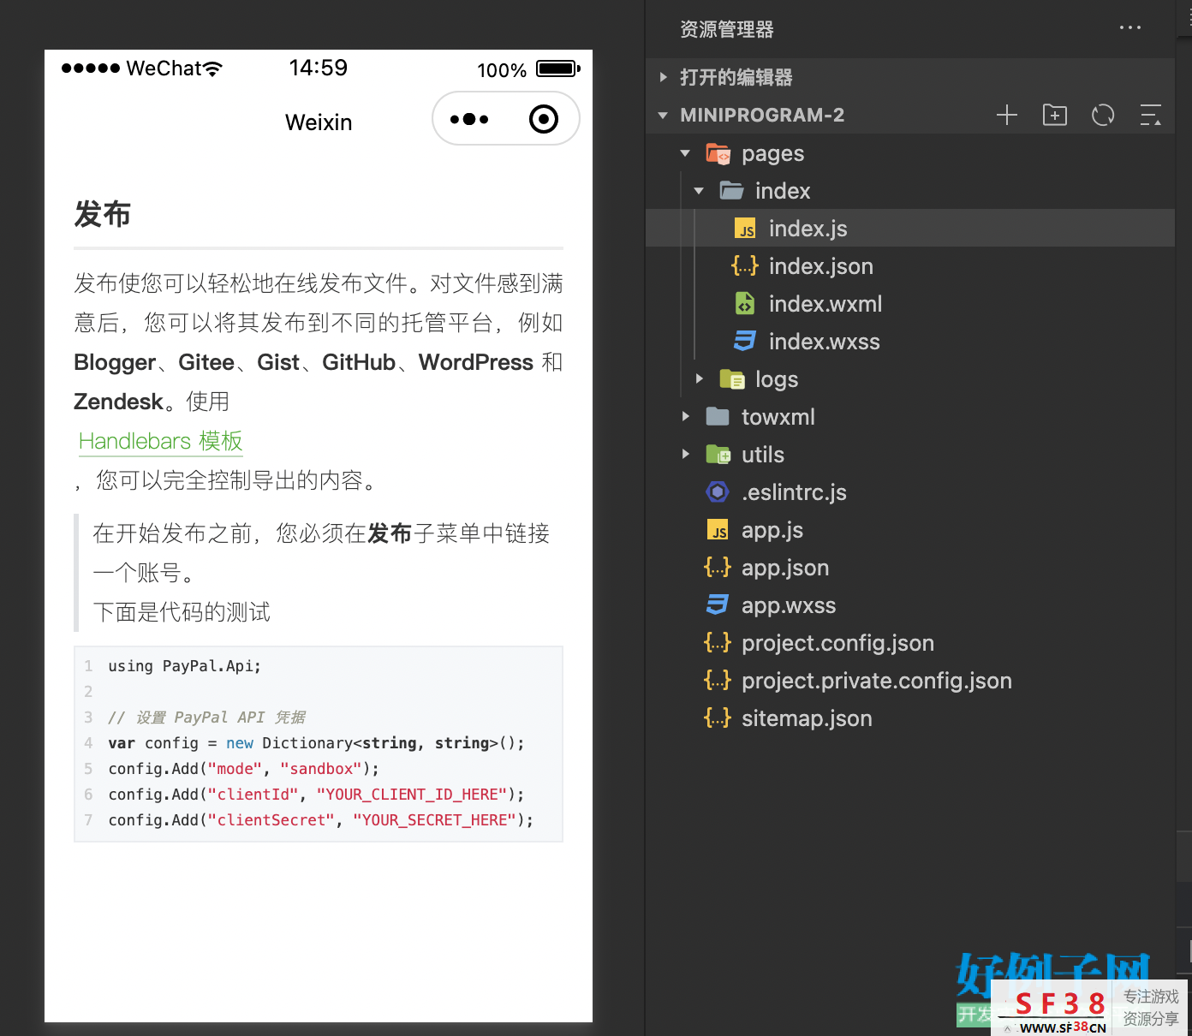Click the code comment 设置 PayPal API 凭据
Screen dimensions: 1192x1036
pos(207,717)
